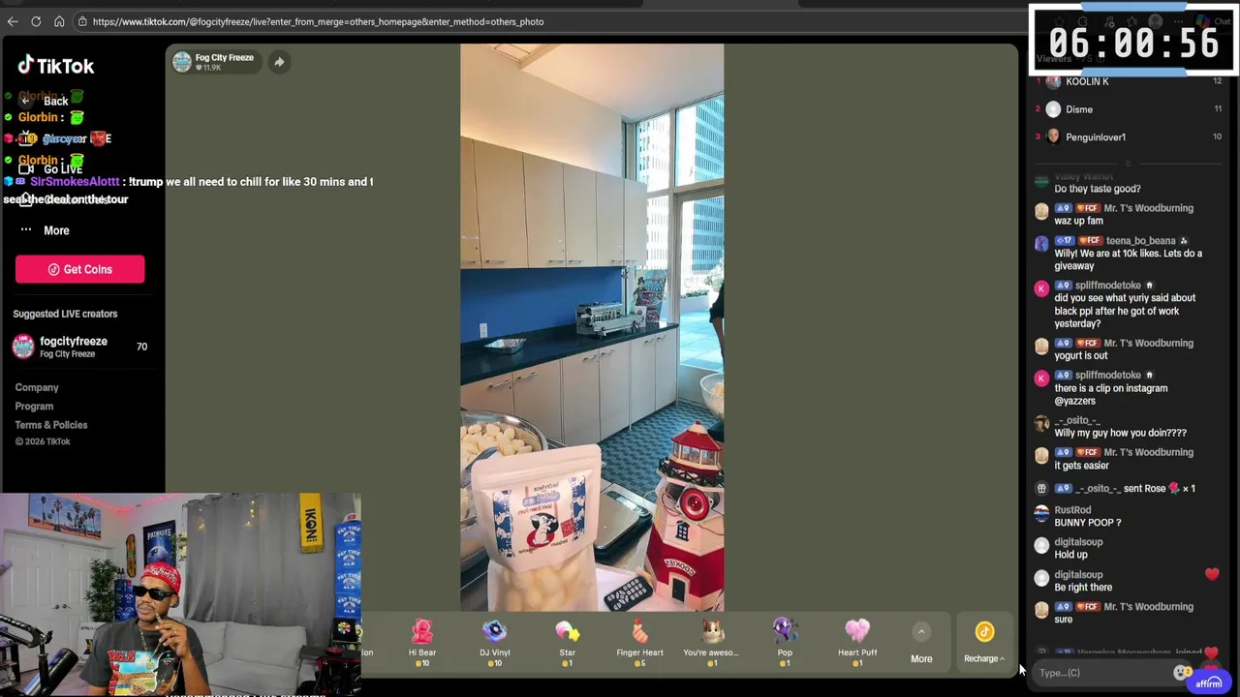The width and height of the screenshot is (1240, 697).
Task: Send the Hi Bear gift
Action: click(422, 642)
